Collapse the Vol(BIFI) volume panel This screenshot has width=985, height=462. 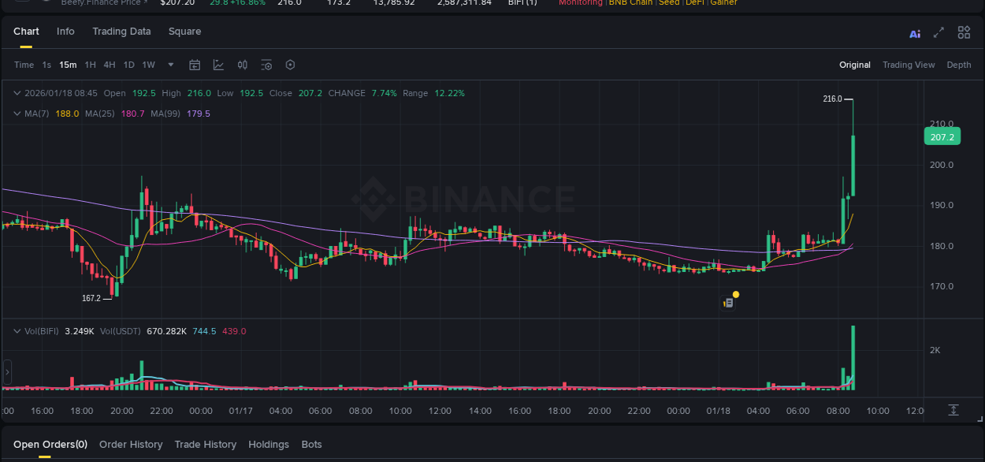coord(16,331)
